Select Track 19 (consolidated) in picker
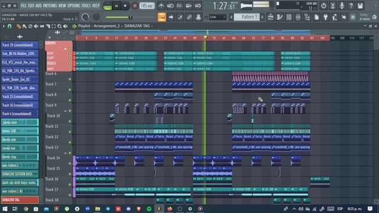This screenshot has height=213, width=379. coord(20,45)
